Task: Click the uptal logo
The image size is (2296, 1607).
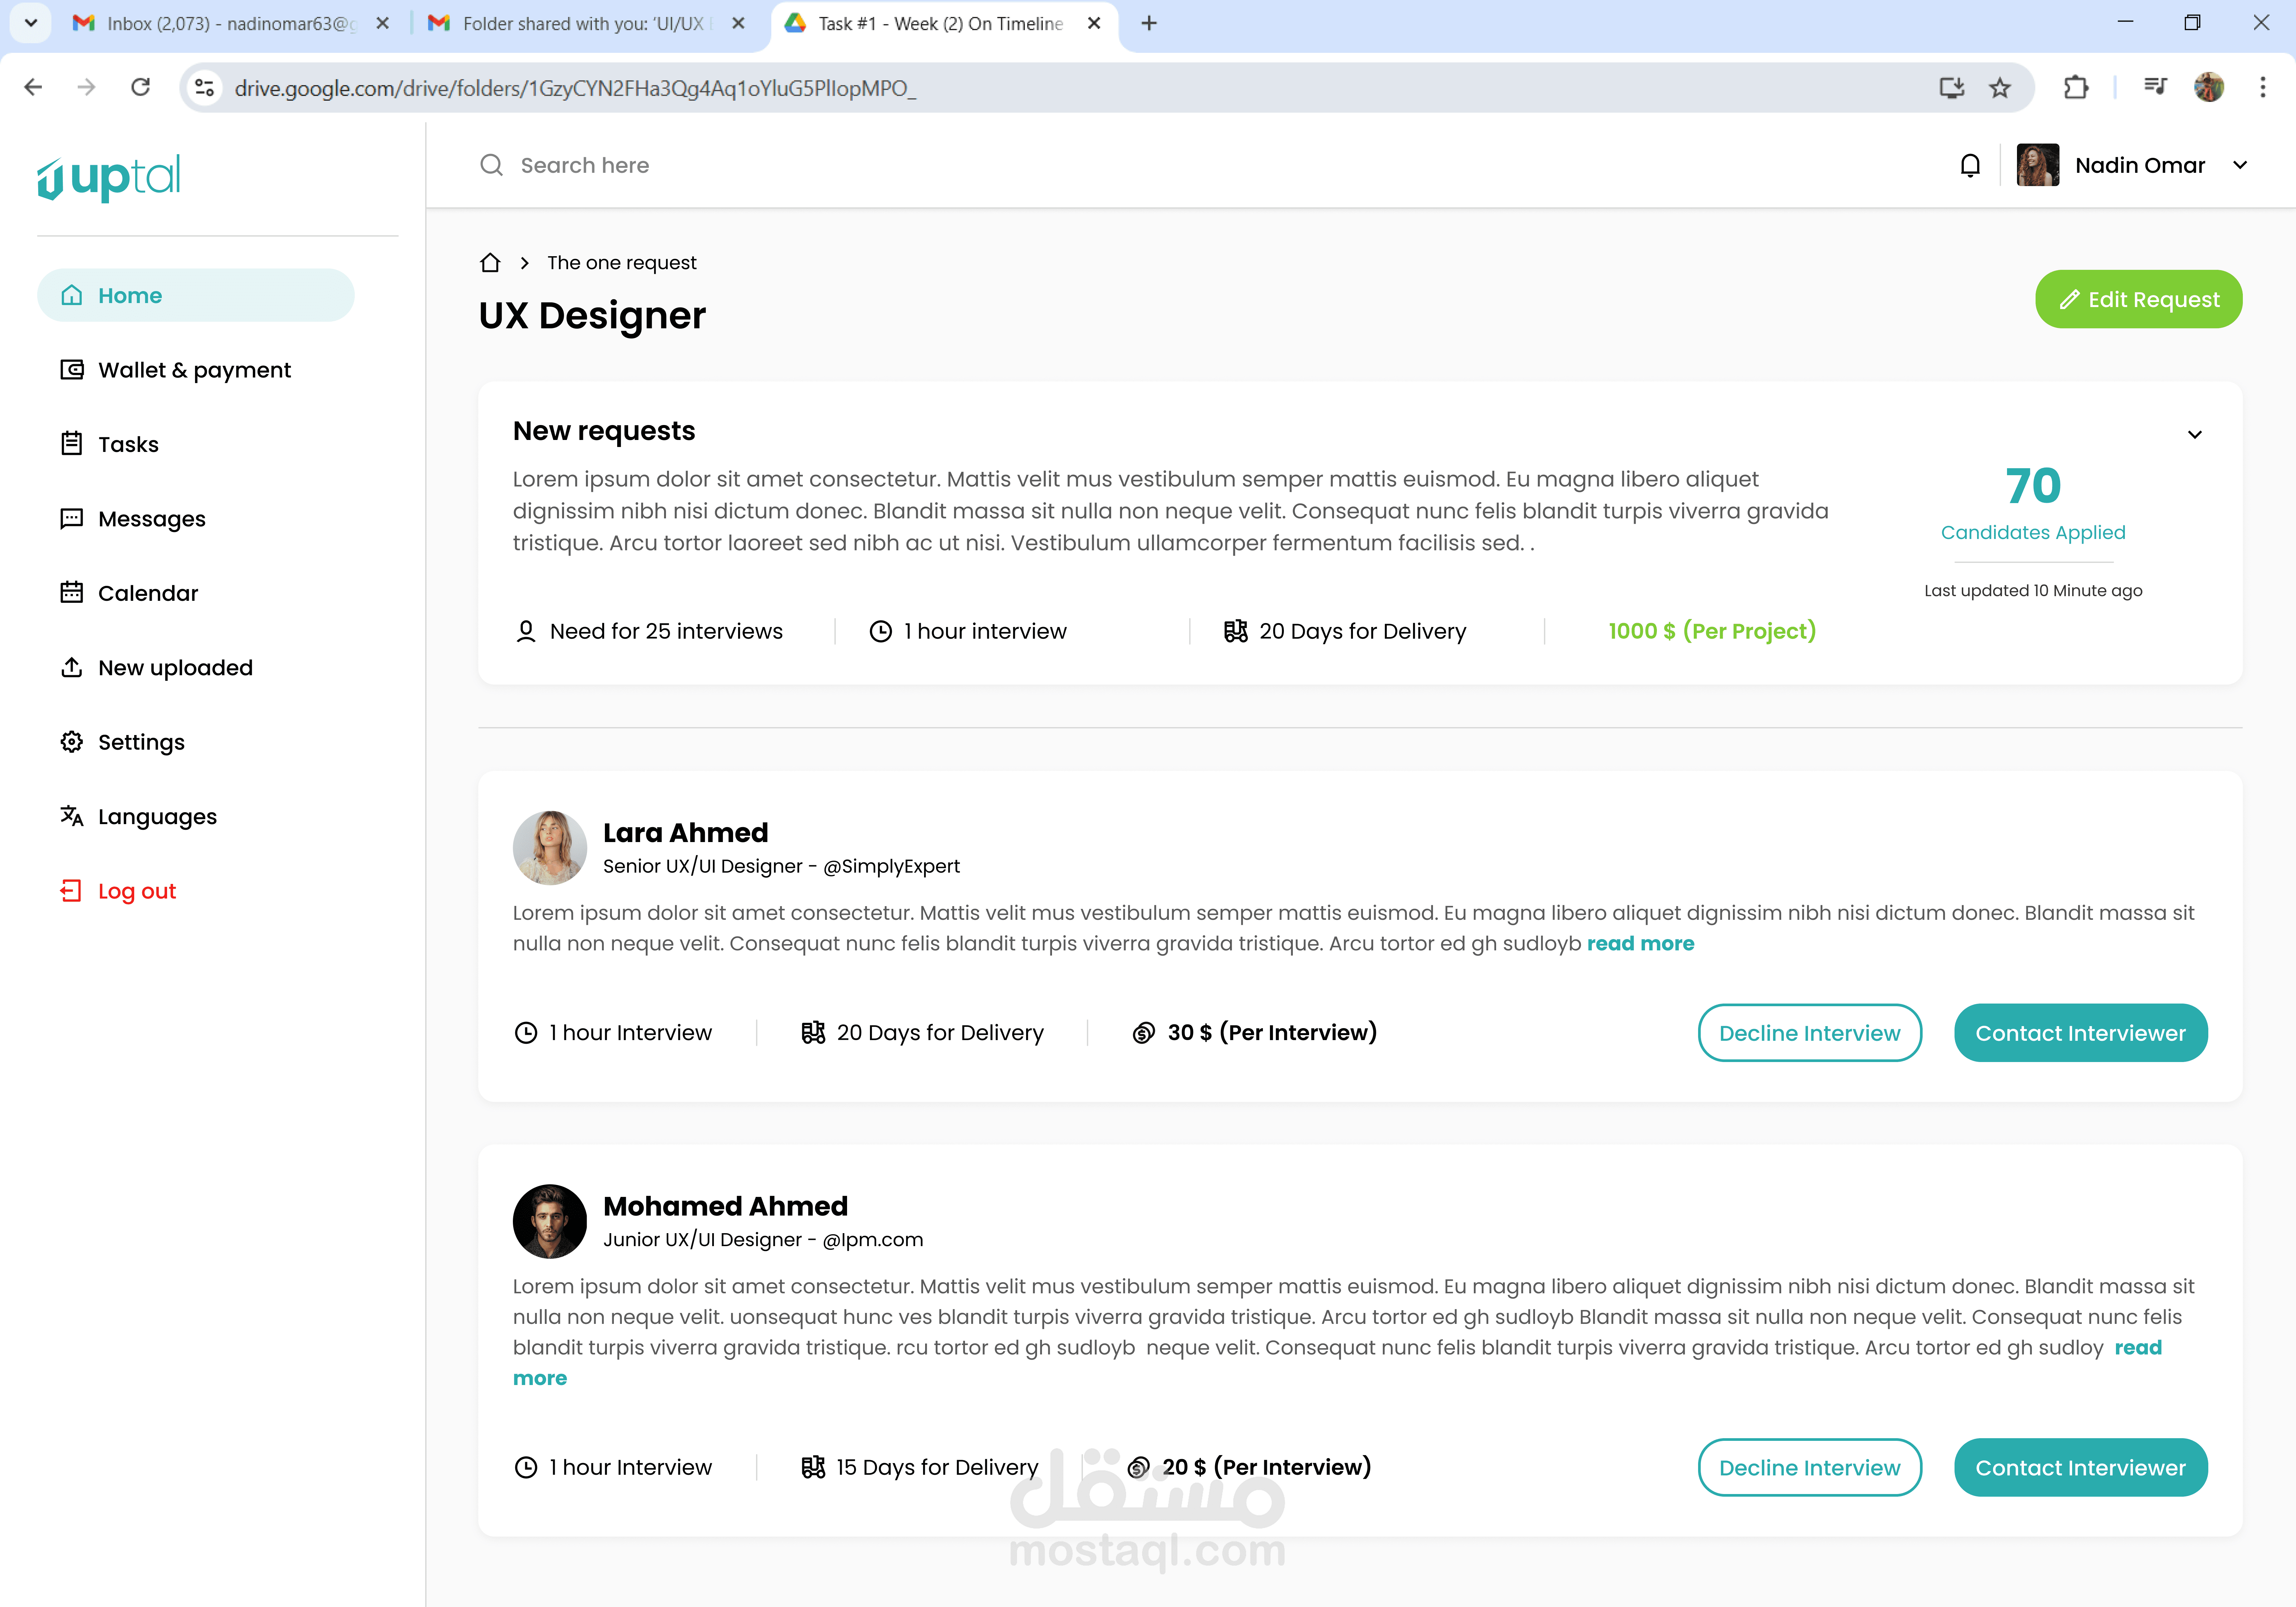Action: click(109, 178)
